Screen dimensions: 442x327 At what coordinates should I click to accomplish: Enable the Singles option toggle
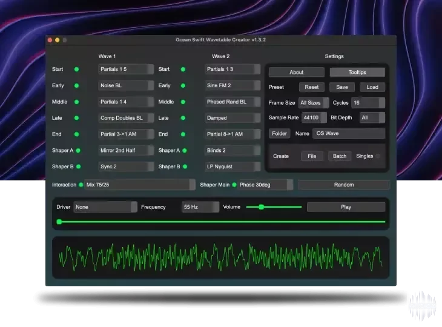tap(378, 156)
